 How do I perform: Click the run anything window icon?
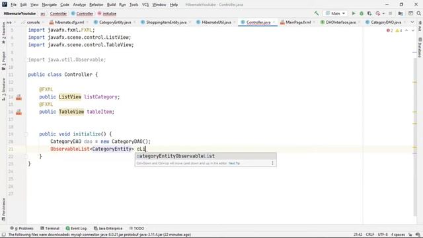(410, 13)
